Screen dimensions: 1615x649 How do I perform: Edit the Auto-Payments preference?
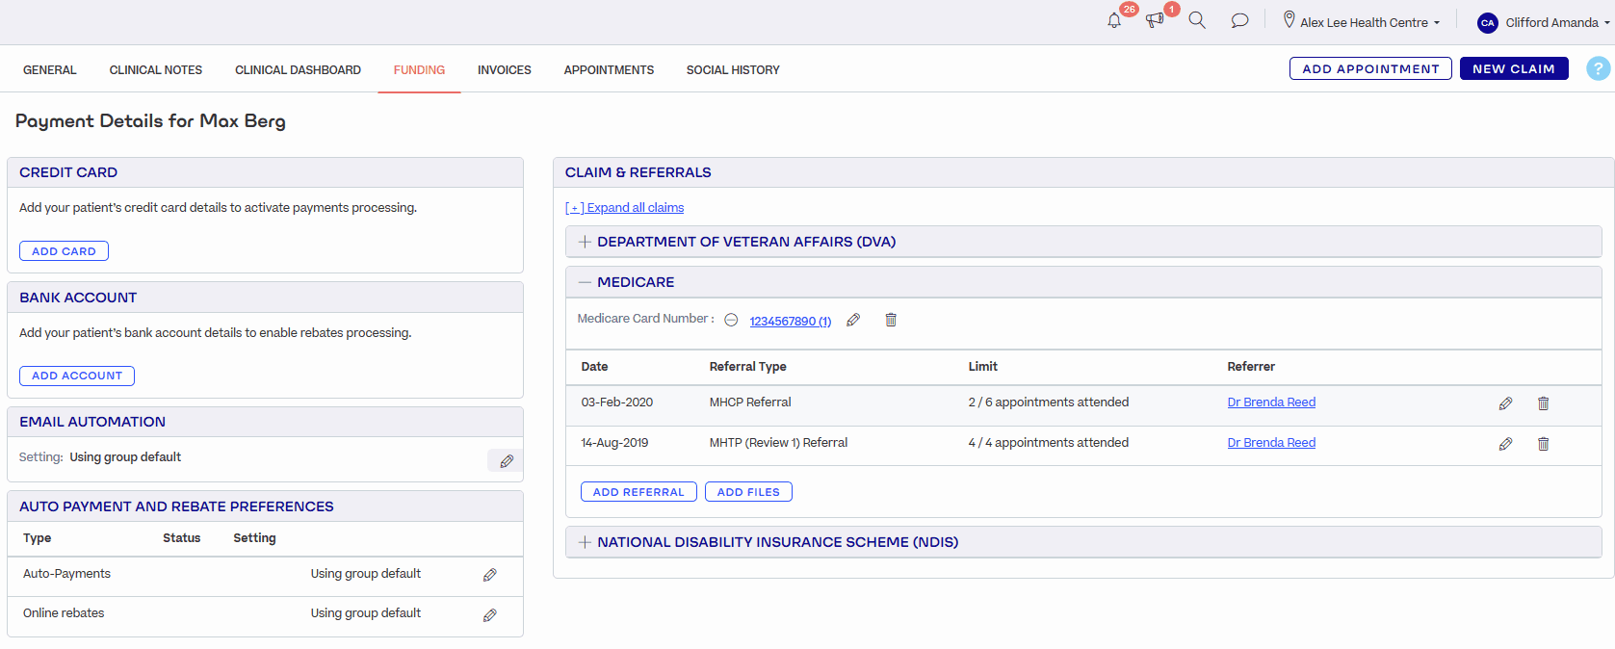pyautogui.click(x=489, y=575)
